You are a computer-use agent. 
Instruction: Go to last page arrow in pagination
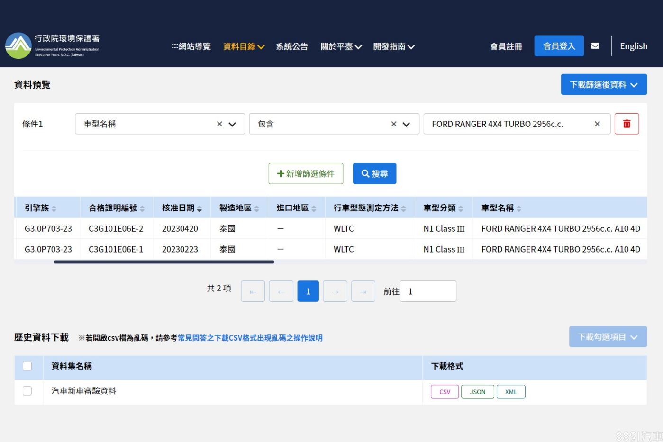click(x=363, y=291)
